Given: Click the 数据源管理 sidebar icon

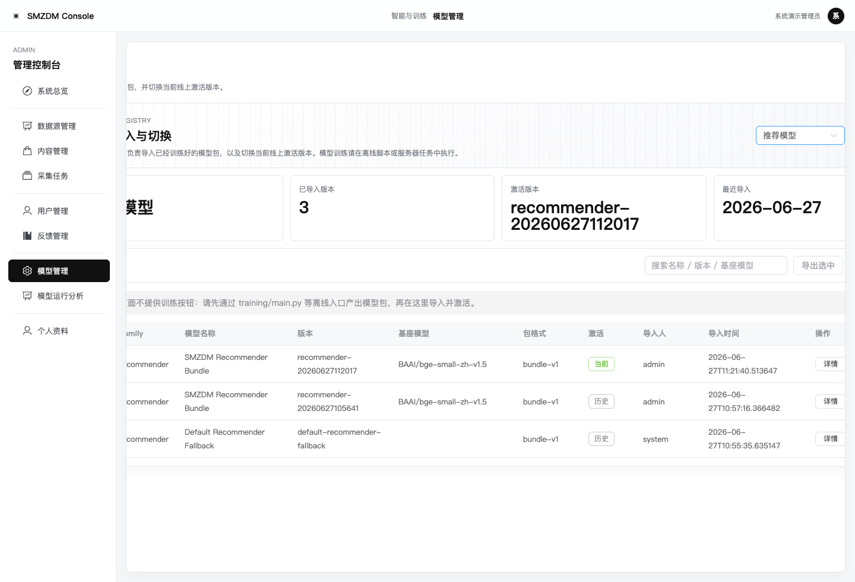Looking at the screenshot, I should 27,126.
